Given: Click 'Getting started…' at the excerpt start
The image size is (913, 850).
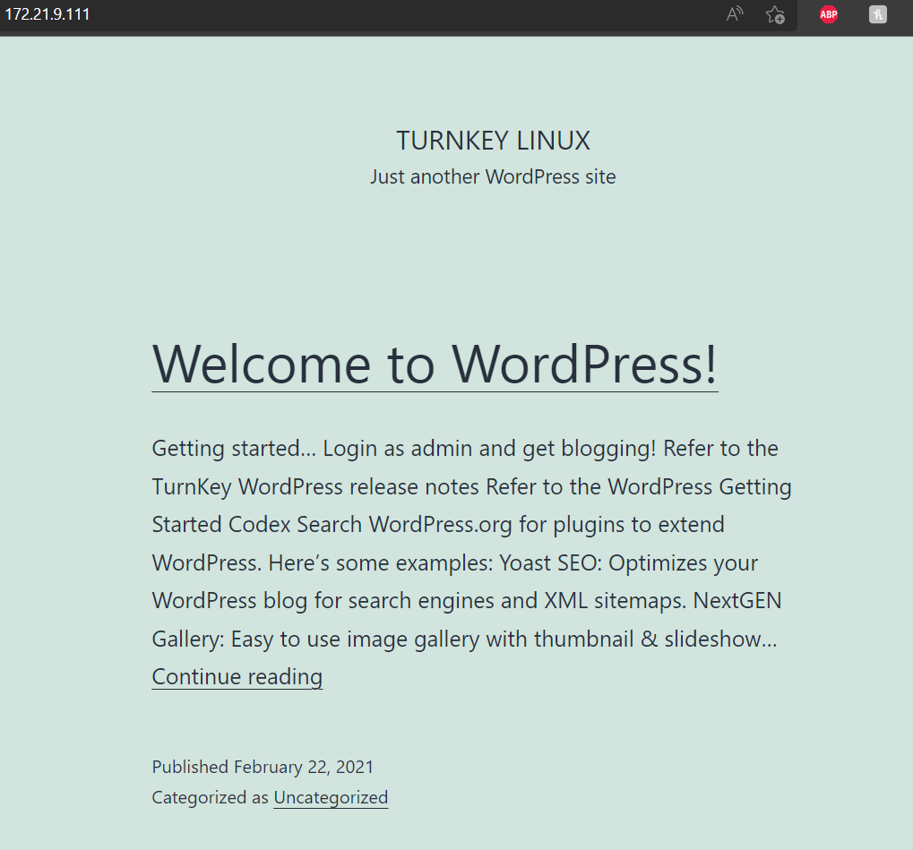Looking at the screenshot, I should tap(234, 448).
